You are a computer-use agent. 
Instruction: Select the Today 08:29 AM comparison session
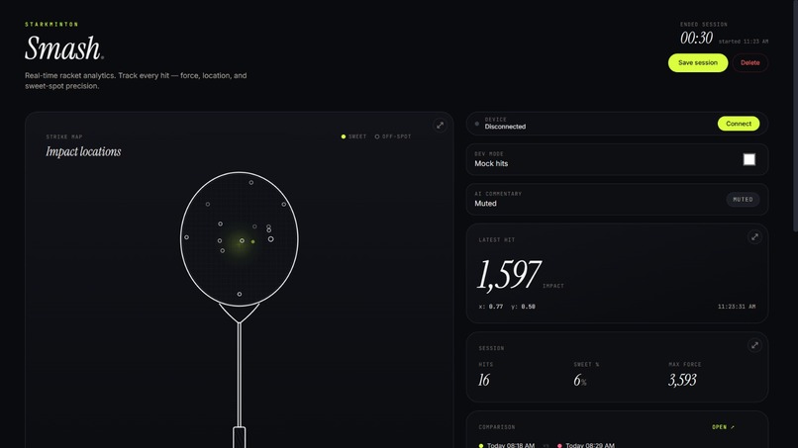(586, 445)
